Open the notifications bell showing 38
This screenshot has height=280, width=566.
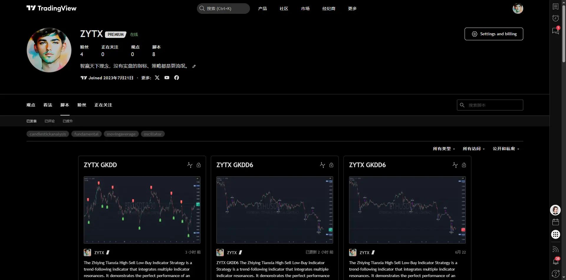point(556,261)
